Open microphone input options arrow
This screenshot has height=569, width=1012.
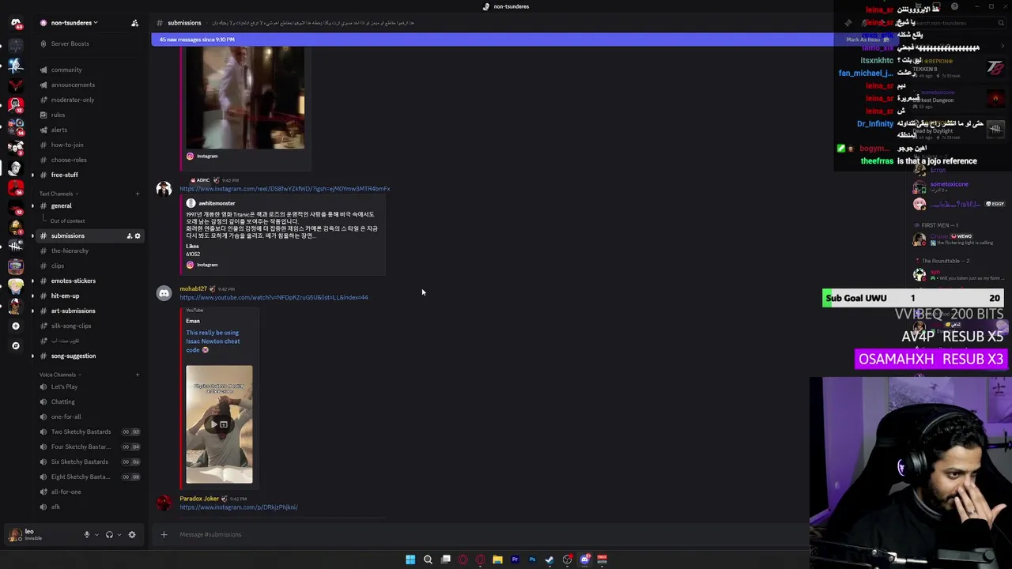coord(96,535)
